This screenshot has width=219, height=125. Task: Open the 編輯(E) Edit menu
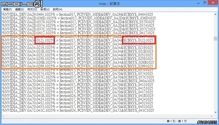[x=20, y=10]
